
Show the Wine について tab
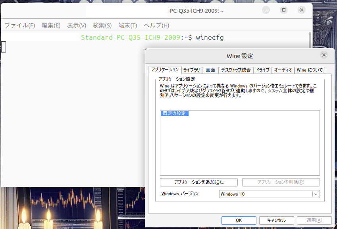click(x=310, y=70)
